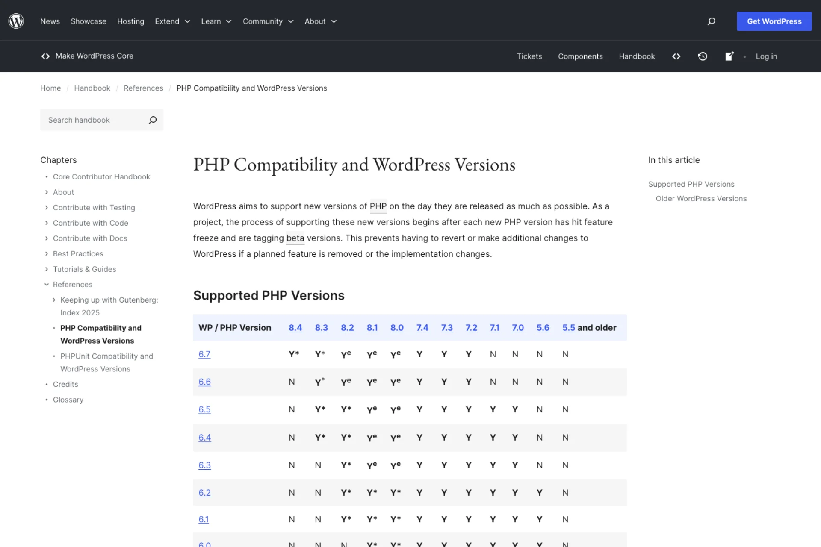
Task: Open WordPress 6.2 row link
Action: (204, 493)
